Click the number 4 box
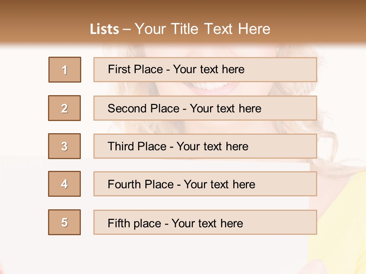The width and height of the screenshot is (366, 274). point(64,184)
